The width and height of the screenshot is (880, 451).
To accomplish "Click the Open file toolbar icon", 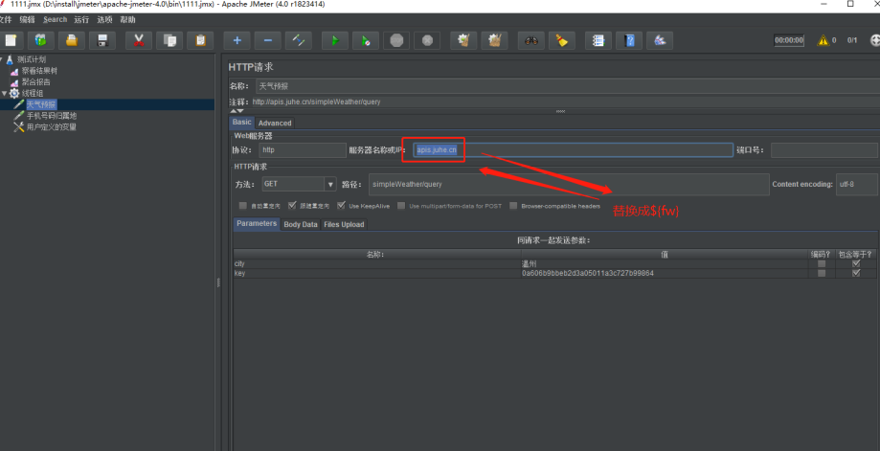I will pyautogui.click(x=71, y=40).
